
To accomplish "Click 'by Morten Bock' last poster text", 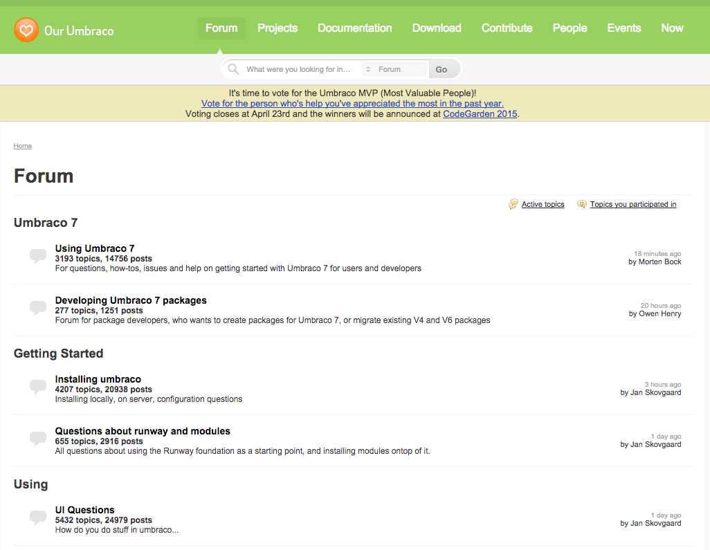I will [x=655, y=262].
